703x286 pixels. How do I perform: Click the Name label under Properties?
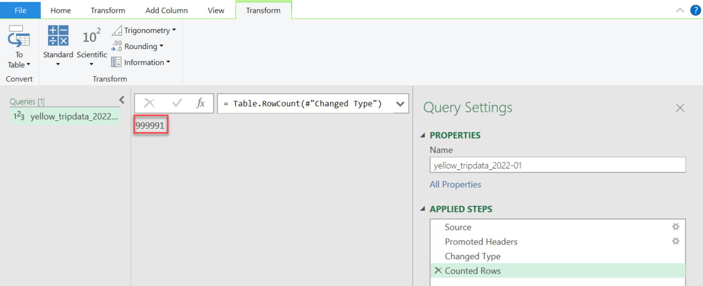point(441,150)
